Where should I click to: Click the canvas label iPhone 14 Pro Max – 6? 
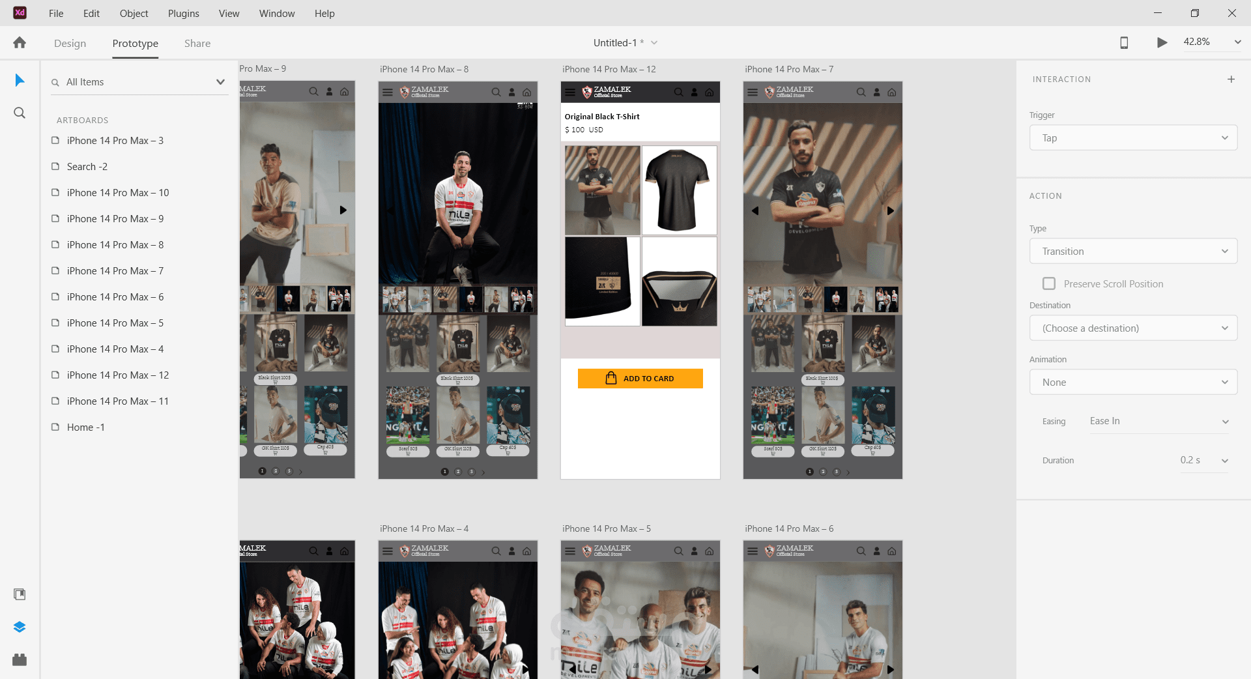(x=789, y=528)
